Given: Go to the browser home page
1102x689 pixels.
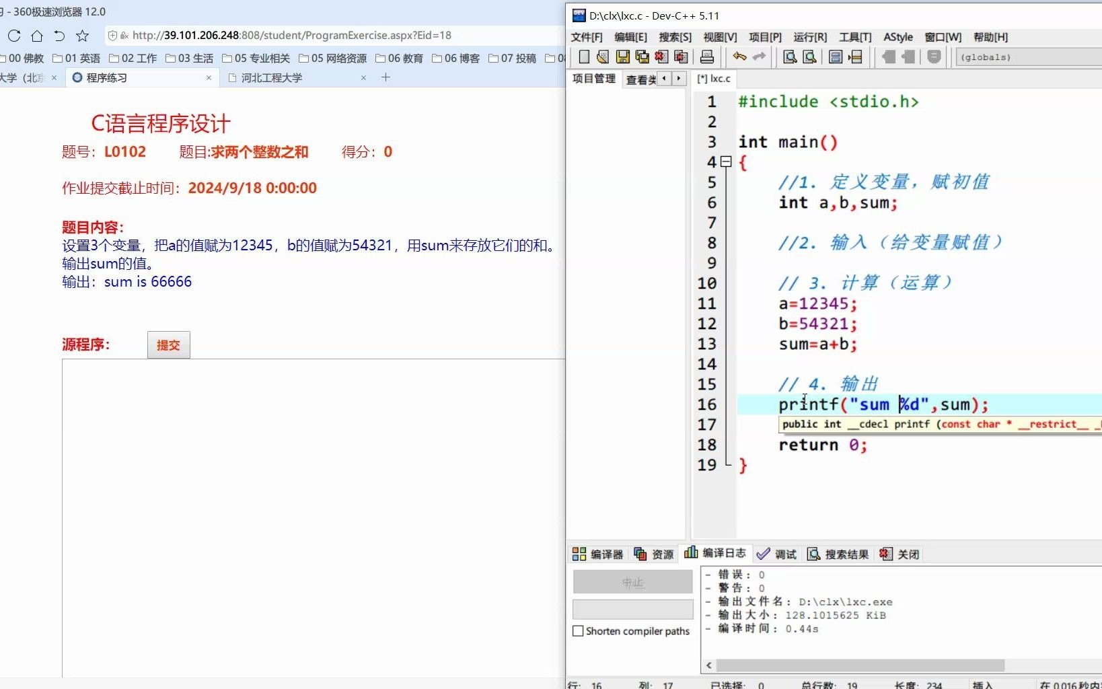Looking at the screenshot, I should (37, 36).
